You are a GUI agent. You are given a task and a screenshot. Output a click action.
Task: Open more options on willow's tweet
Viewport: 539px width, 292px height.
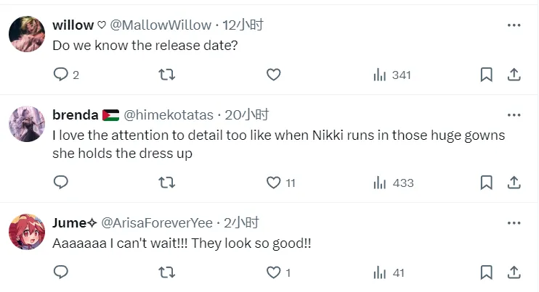pyautogui.click(x=514, y=25)
